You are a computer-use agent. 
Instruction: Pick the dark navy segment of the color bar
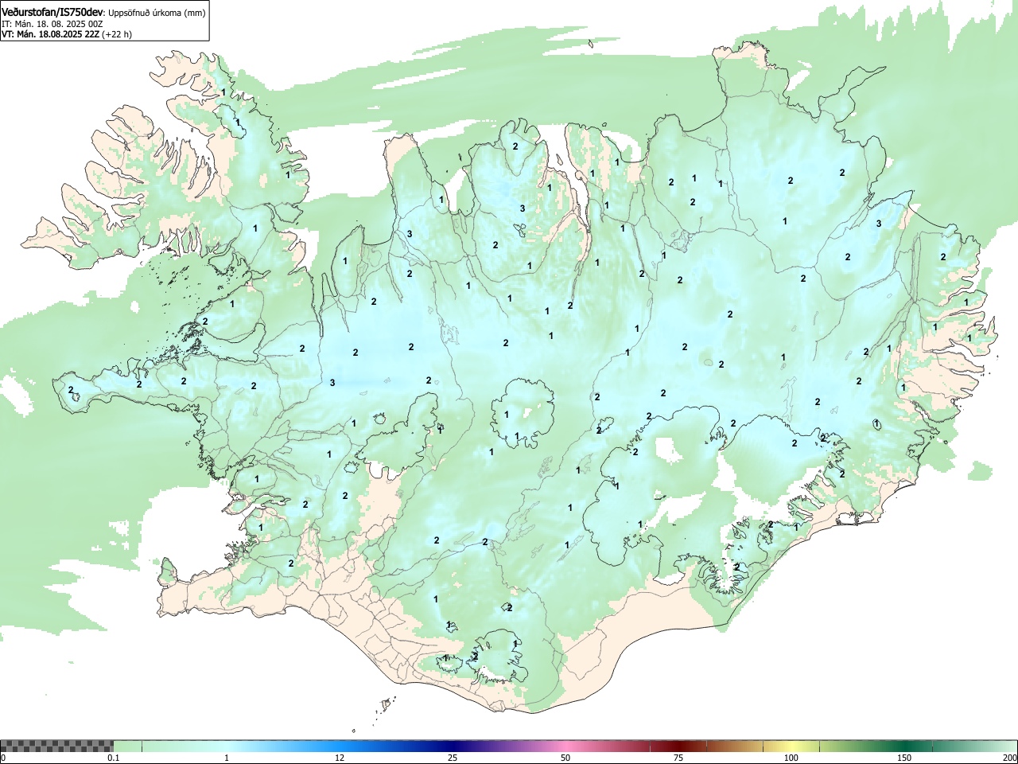(453, 746)
